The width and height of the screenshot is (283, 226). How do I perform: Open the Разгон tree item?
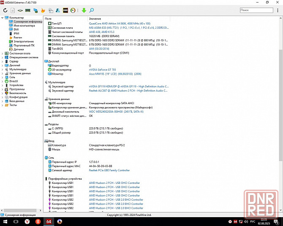(x=16, y=38)
